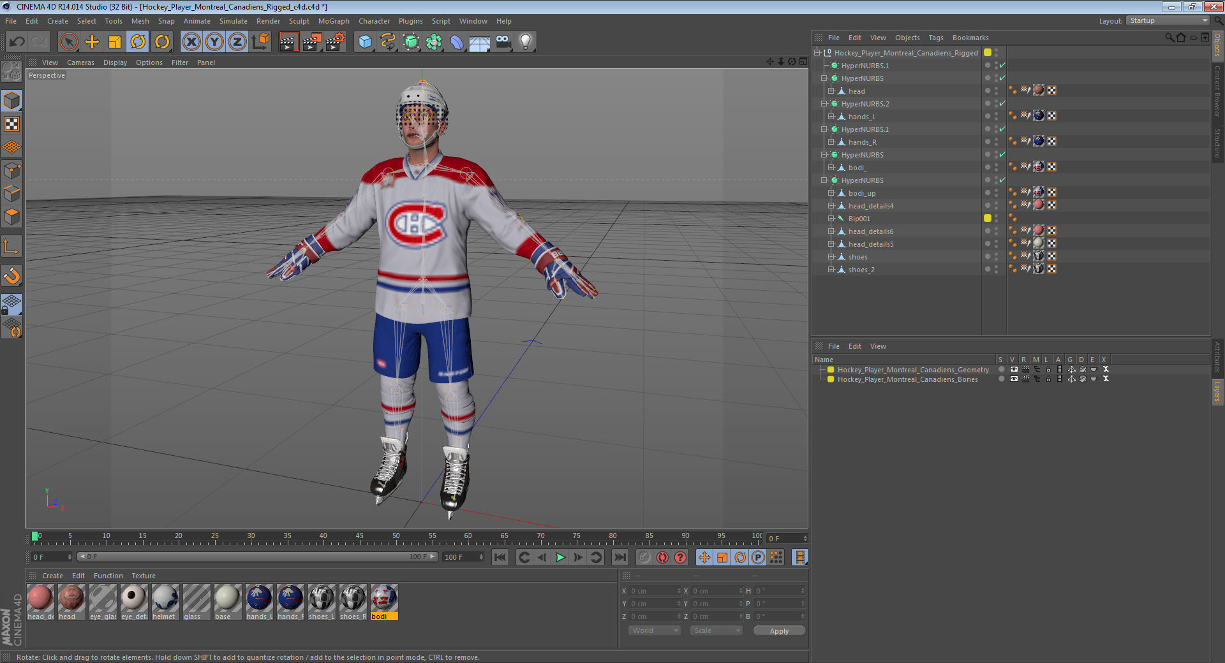Toggle visibility dots for head object
Image resolution: width=1225 pixels, height=663 pixels.
[x=996, y=91]
